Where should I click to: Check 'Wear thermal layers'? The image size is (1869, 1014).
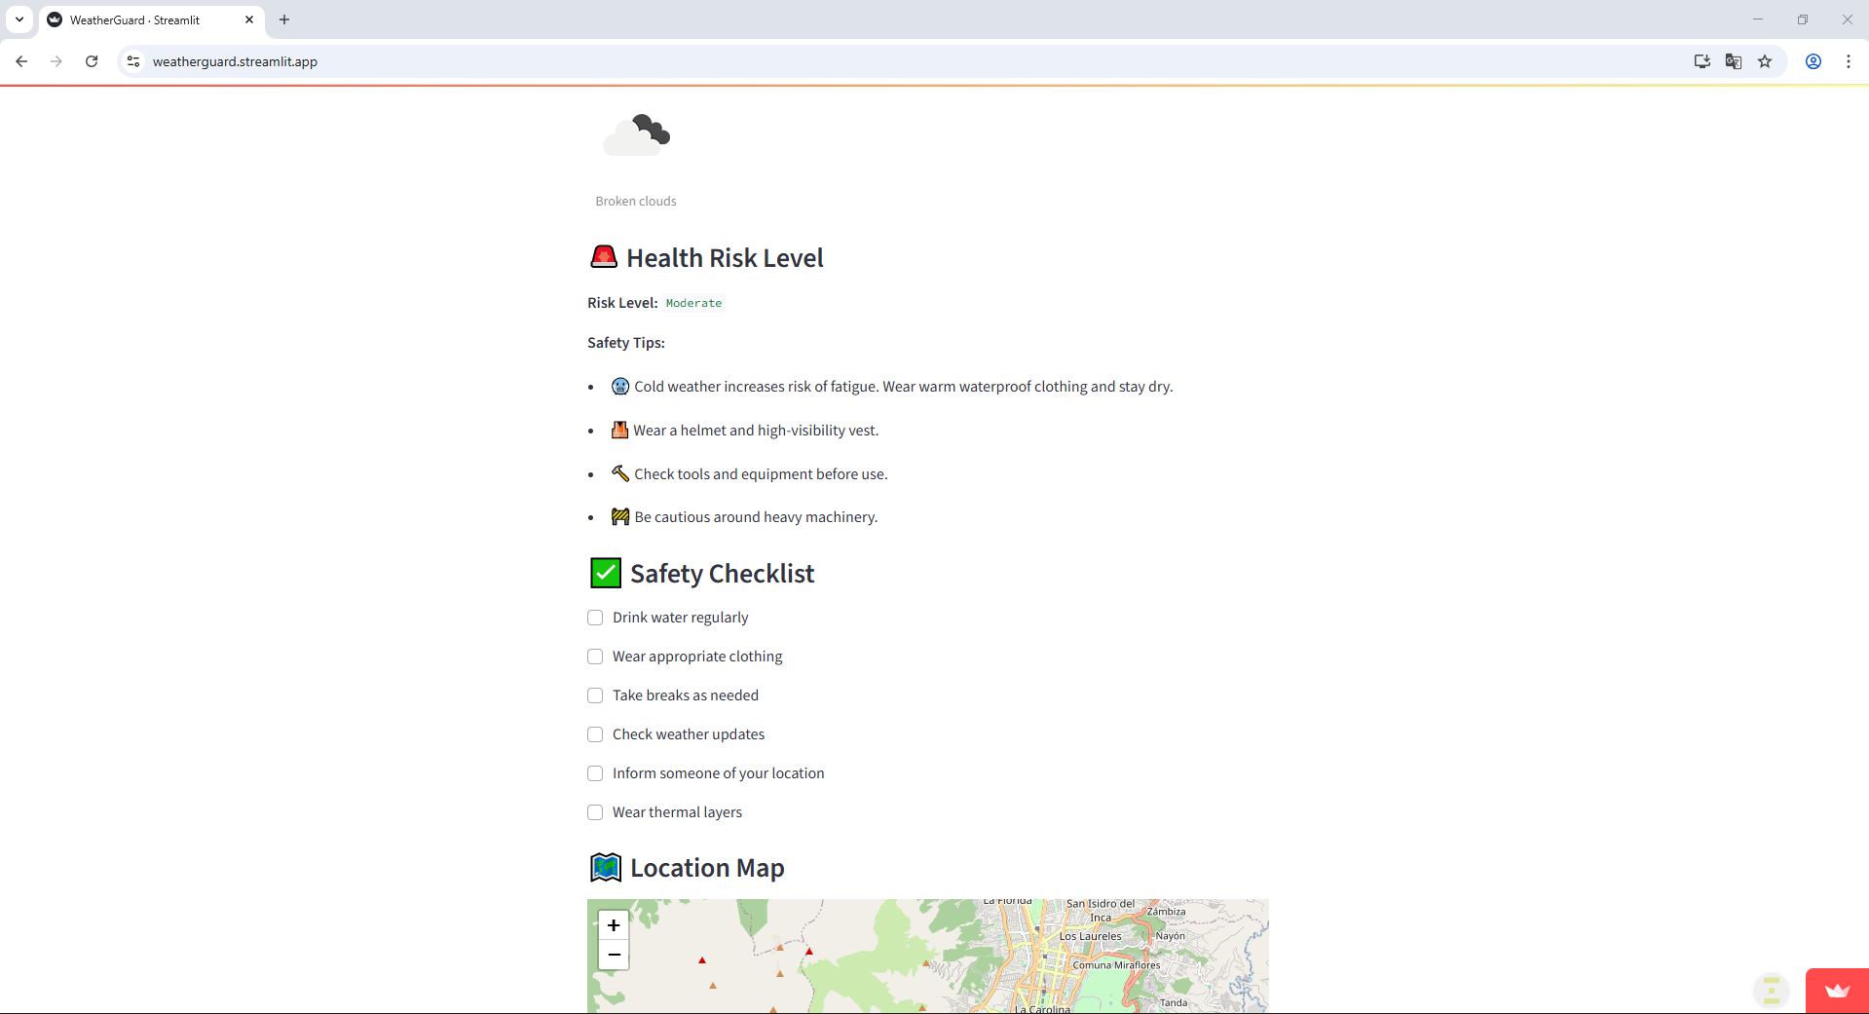click(595, 812)
